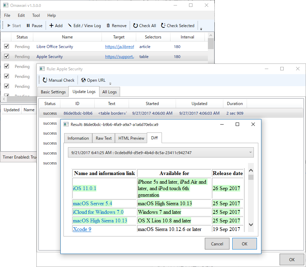This screenshot has height=267, width=306.
Task: Click the diff preview scroll-down arrow
Action: (x=251, y=225)
